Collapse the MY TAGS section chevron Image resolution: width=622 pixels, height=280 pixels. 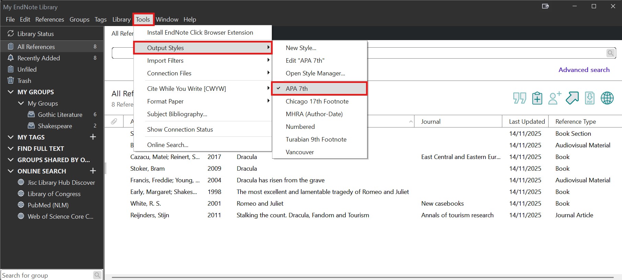(x=11, y=137)
